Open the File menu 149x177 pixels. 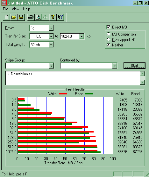tap(5, 9)
